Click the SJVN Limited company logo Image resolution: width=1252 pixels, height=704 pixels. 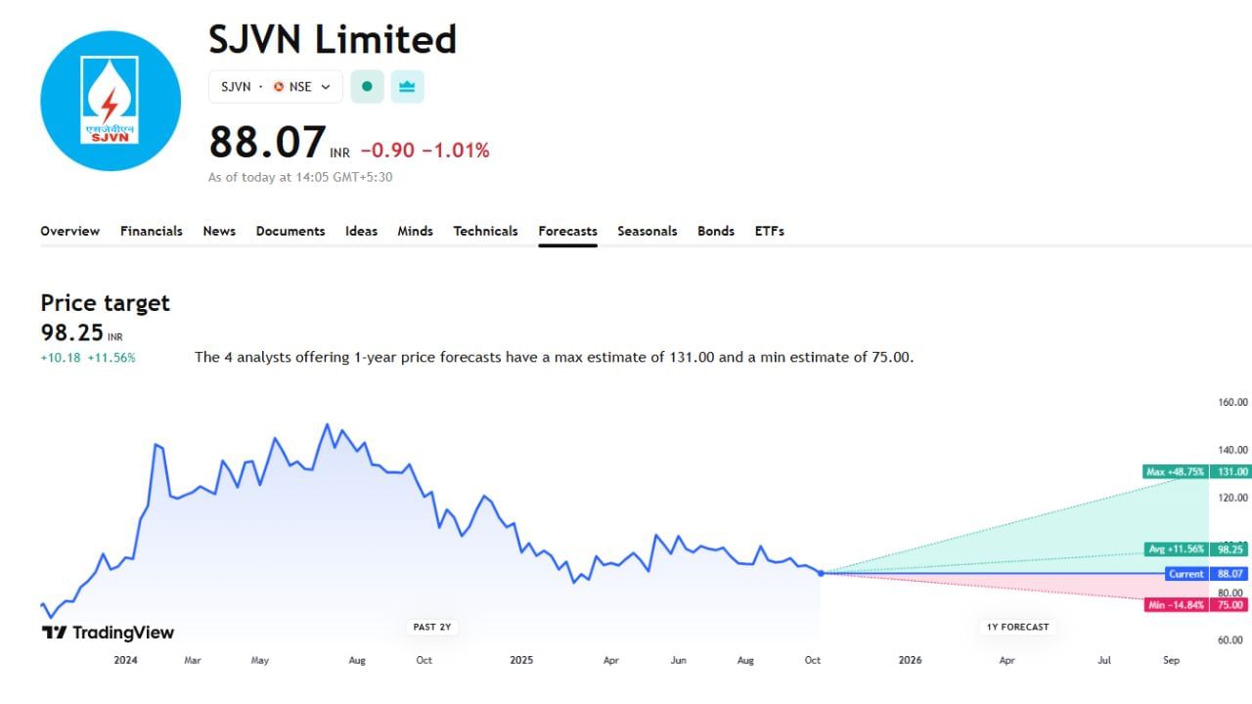coord(111,101)
